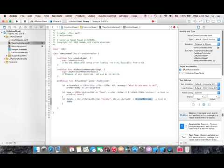The image size is (224, 168).
Task: Show the File inspector
Action: (x=199, y=27)
